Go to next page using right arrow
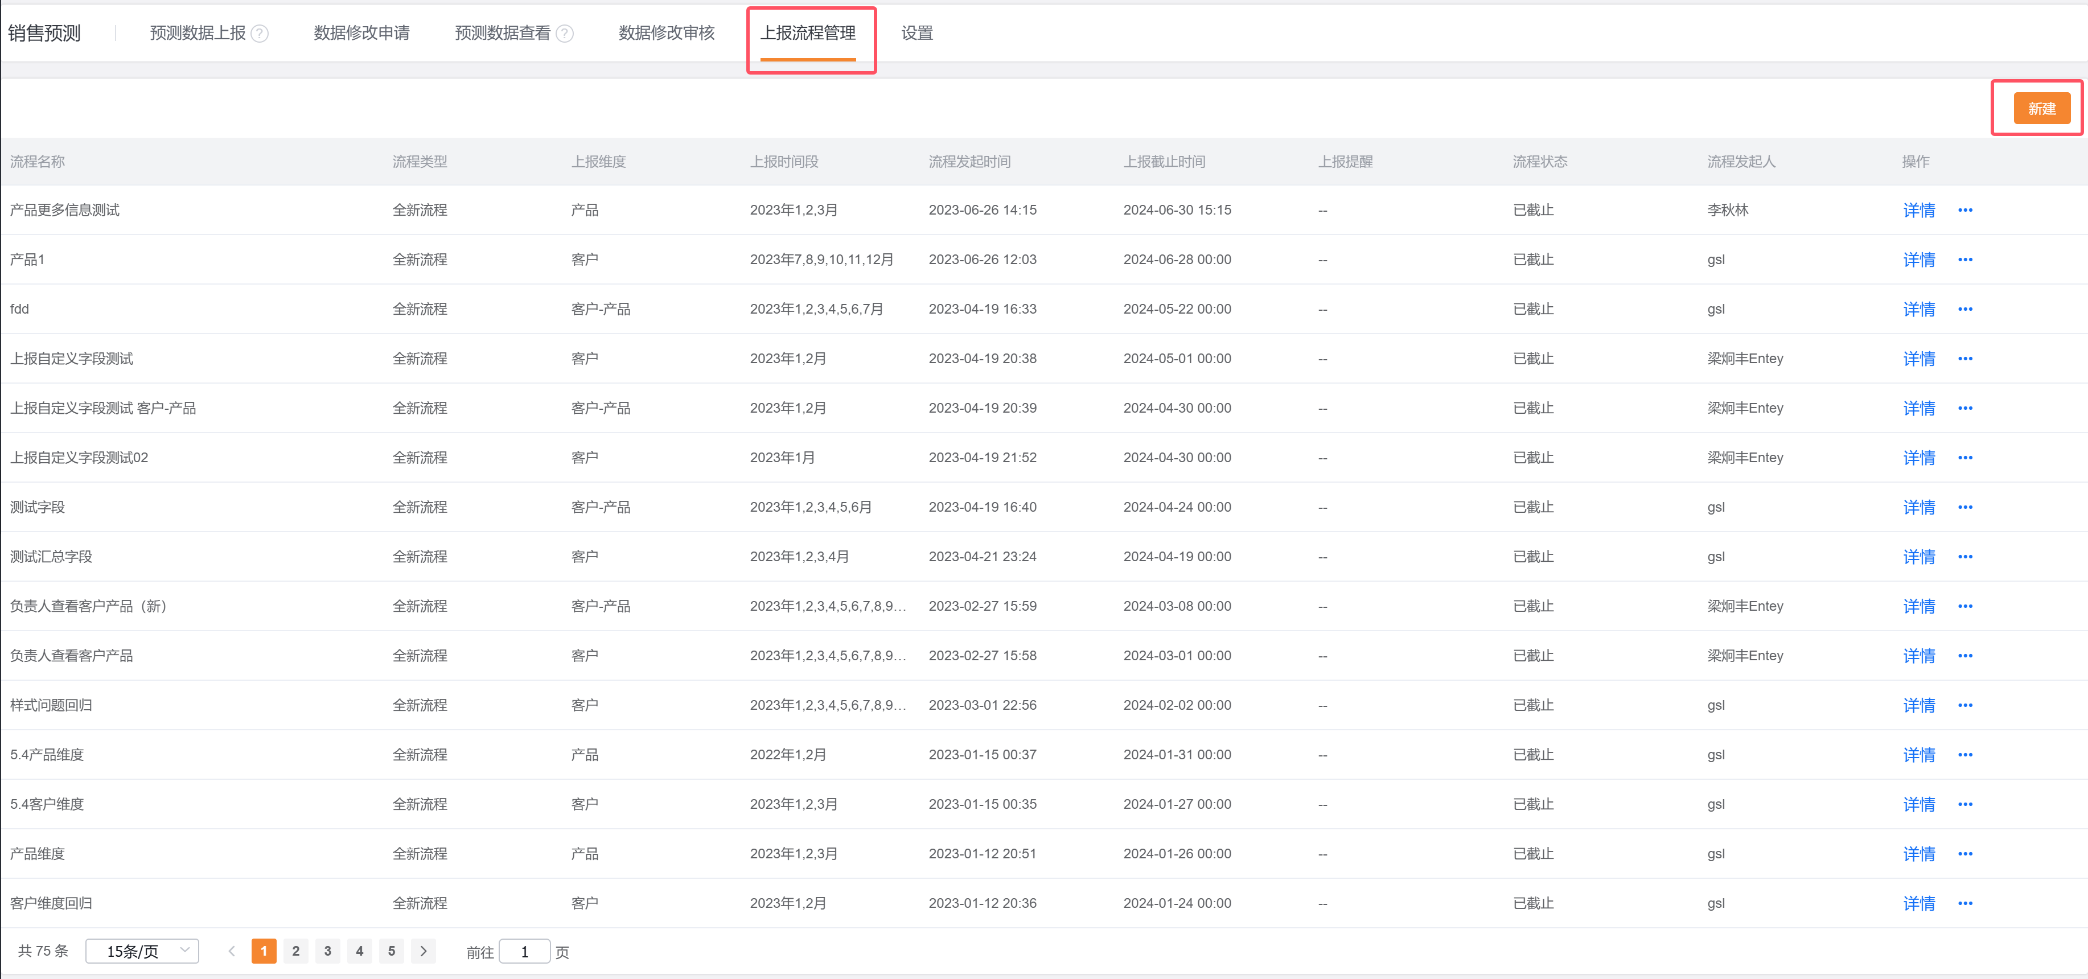The width and height of the screenshot is (2088, 979). [x=423, y=951]
